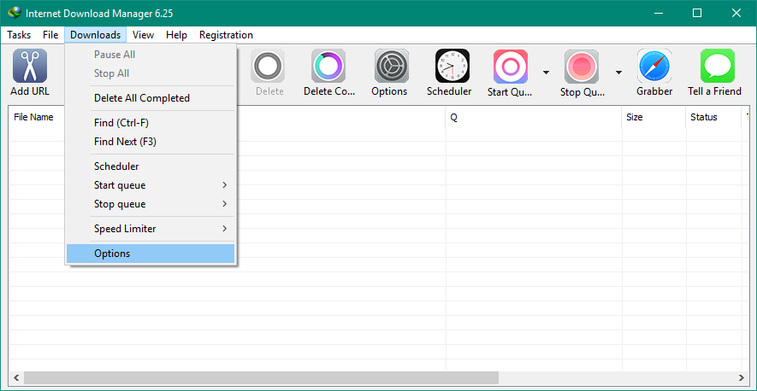This screenshot has height=391, width=757.
Task: Sort by the Status column header
Action: 713,117
